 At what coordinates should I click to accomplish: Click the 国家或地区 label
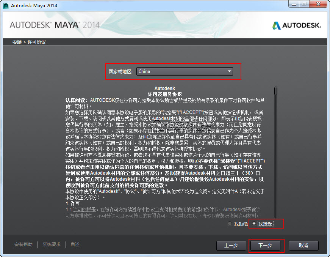pyautogui.click(x=121, y=72)
